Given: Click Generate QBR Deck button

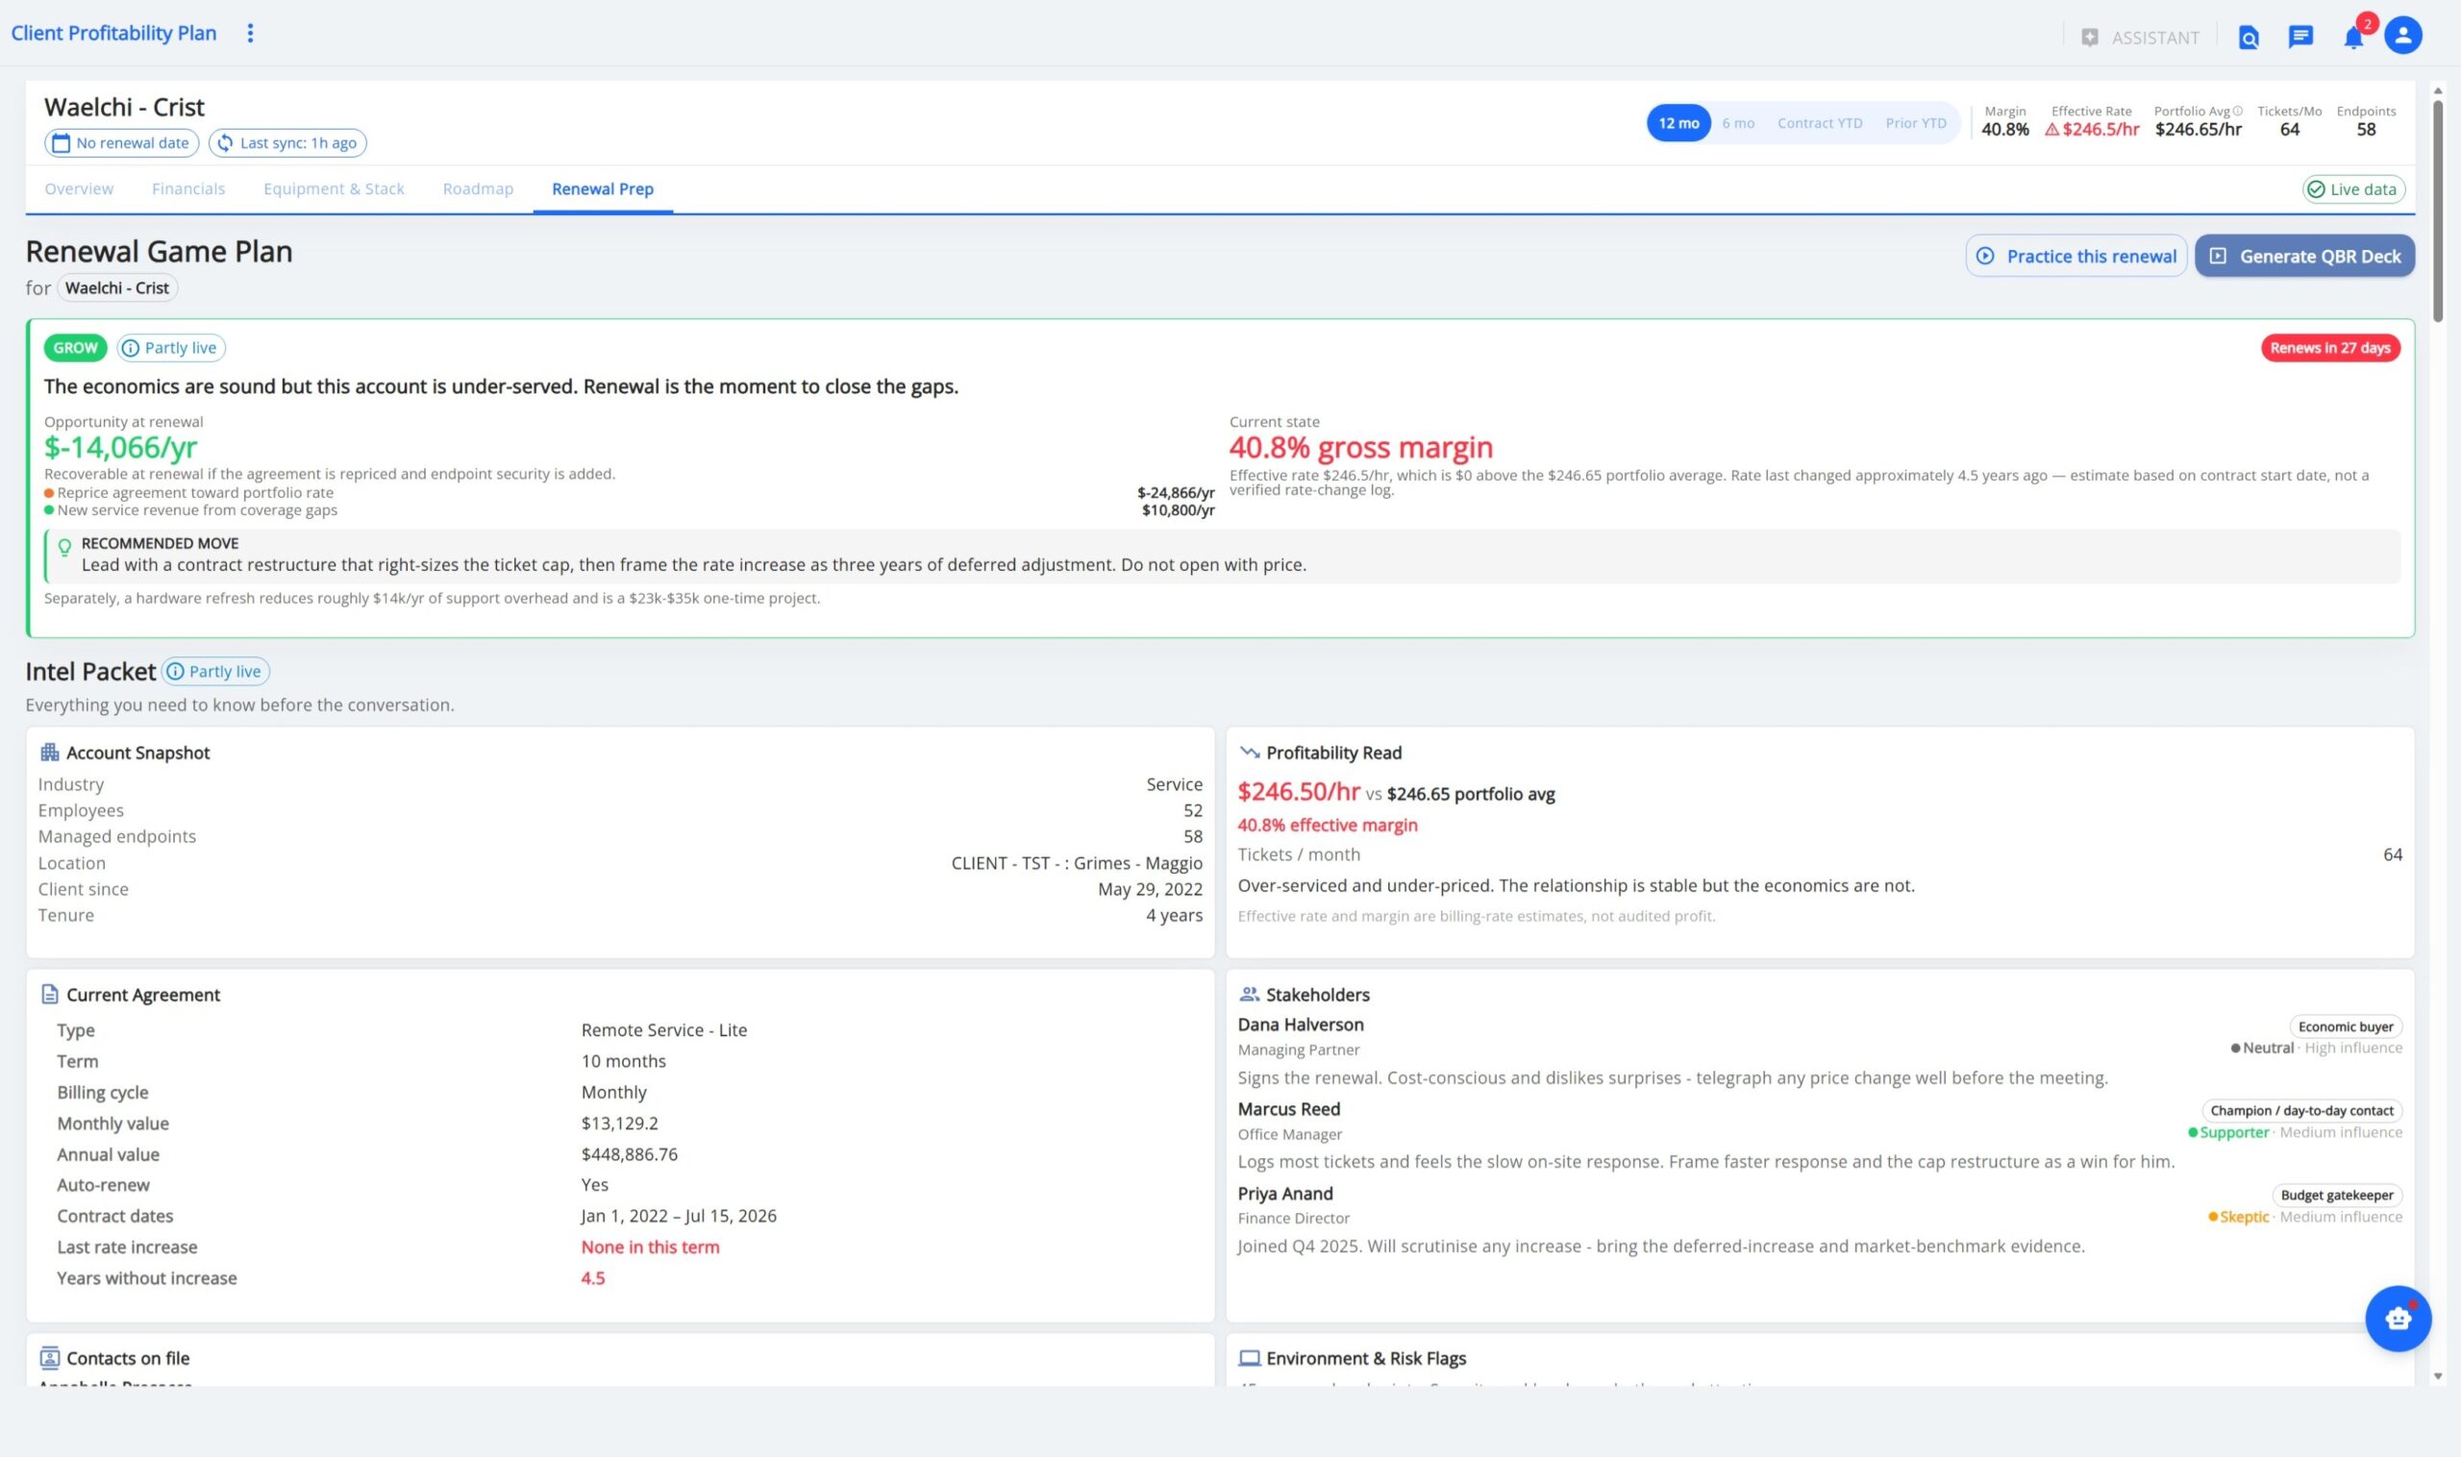Looking at the screenshot, I should pyautogui.click(x=2304, y=256).
